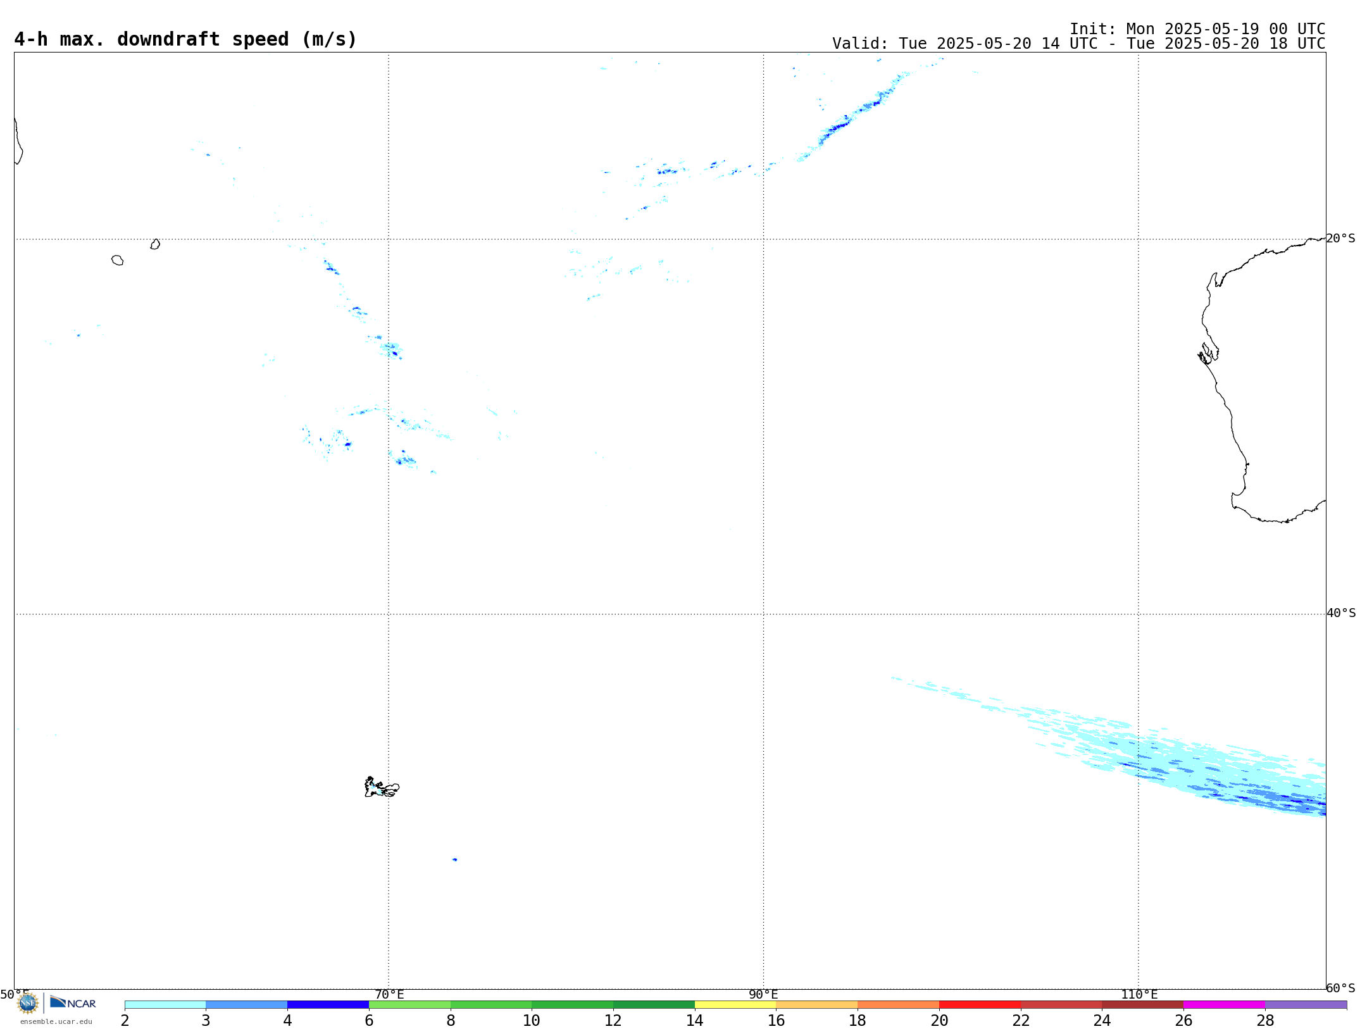The image size is (1367, 1029).
Task: Click the colorbar tick label 22
Action: [1021, 1021]
